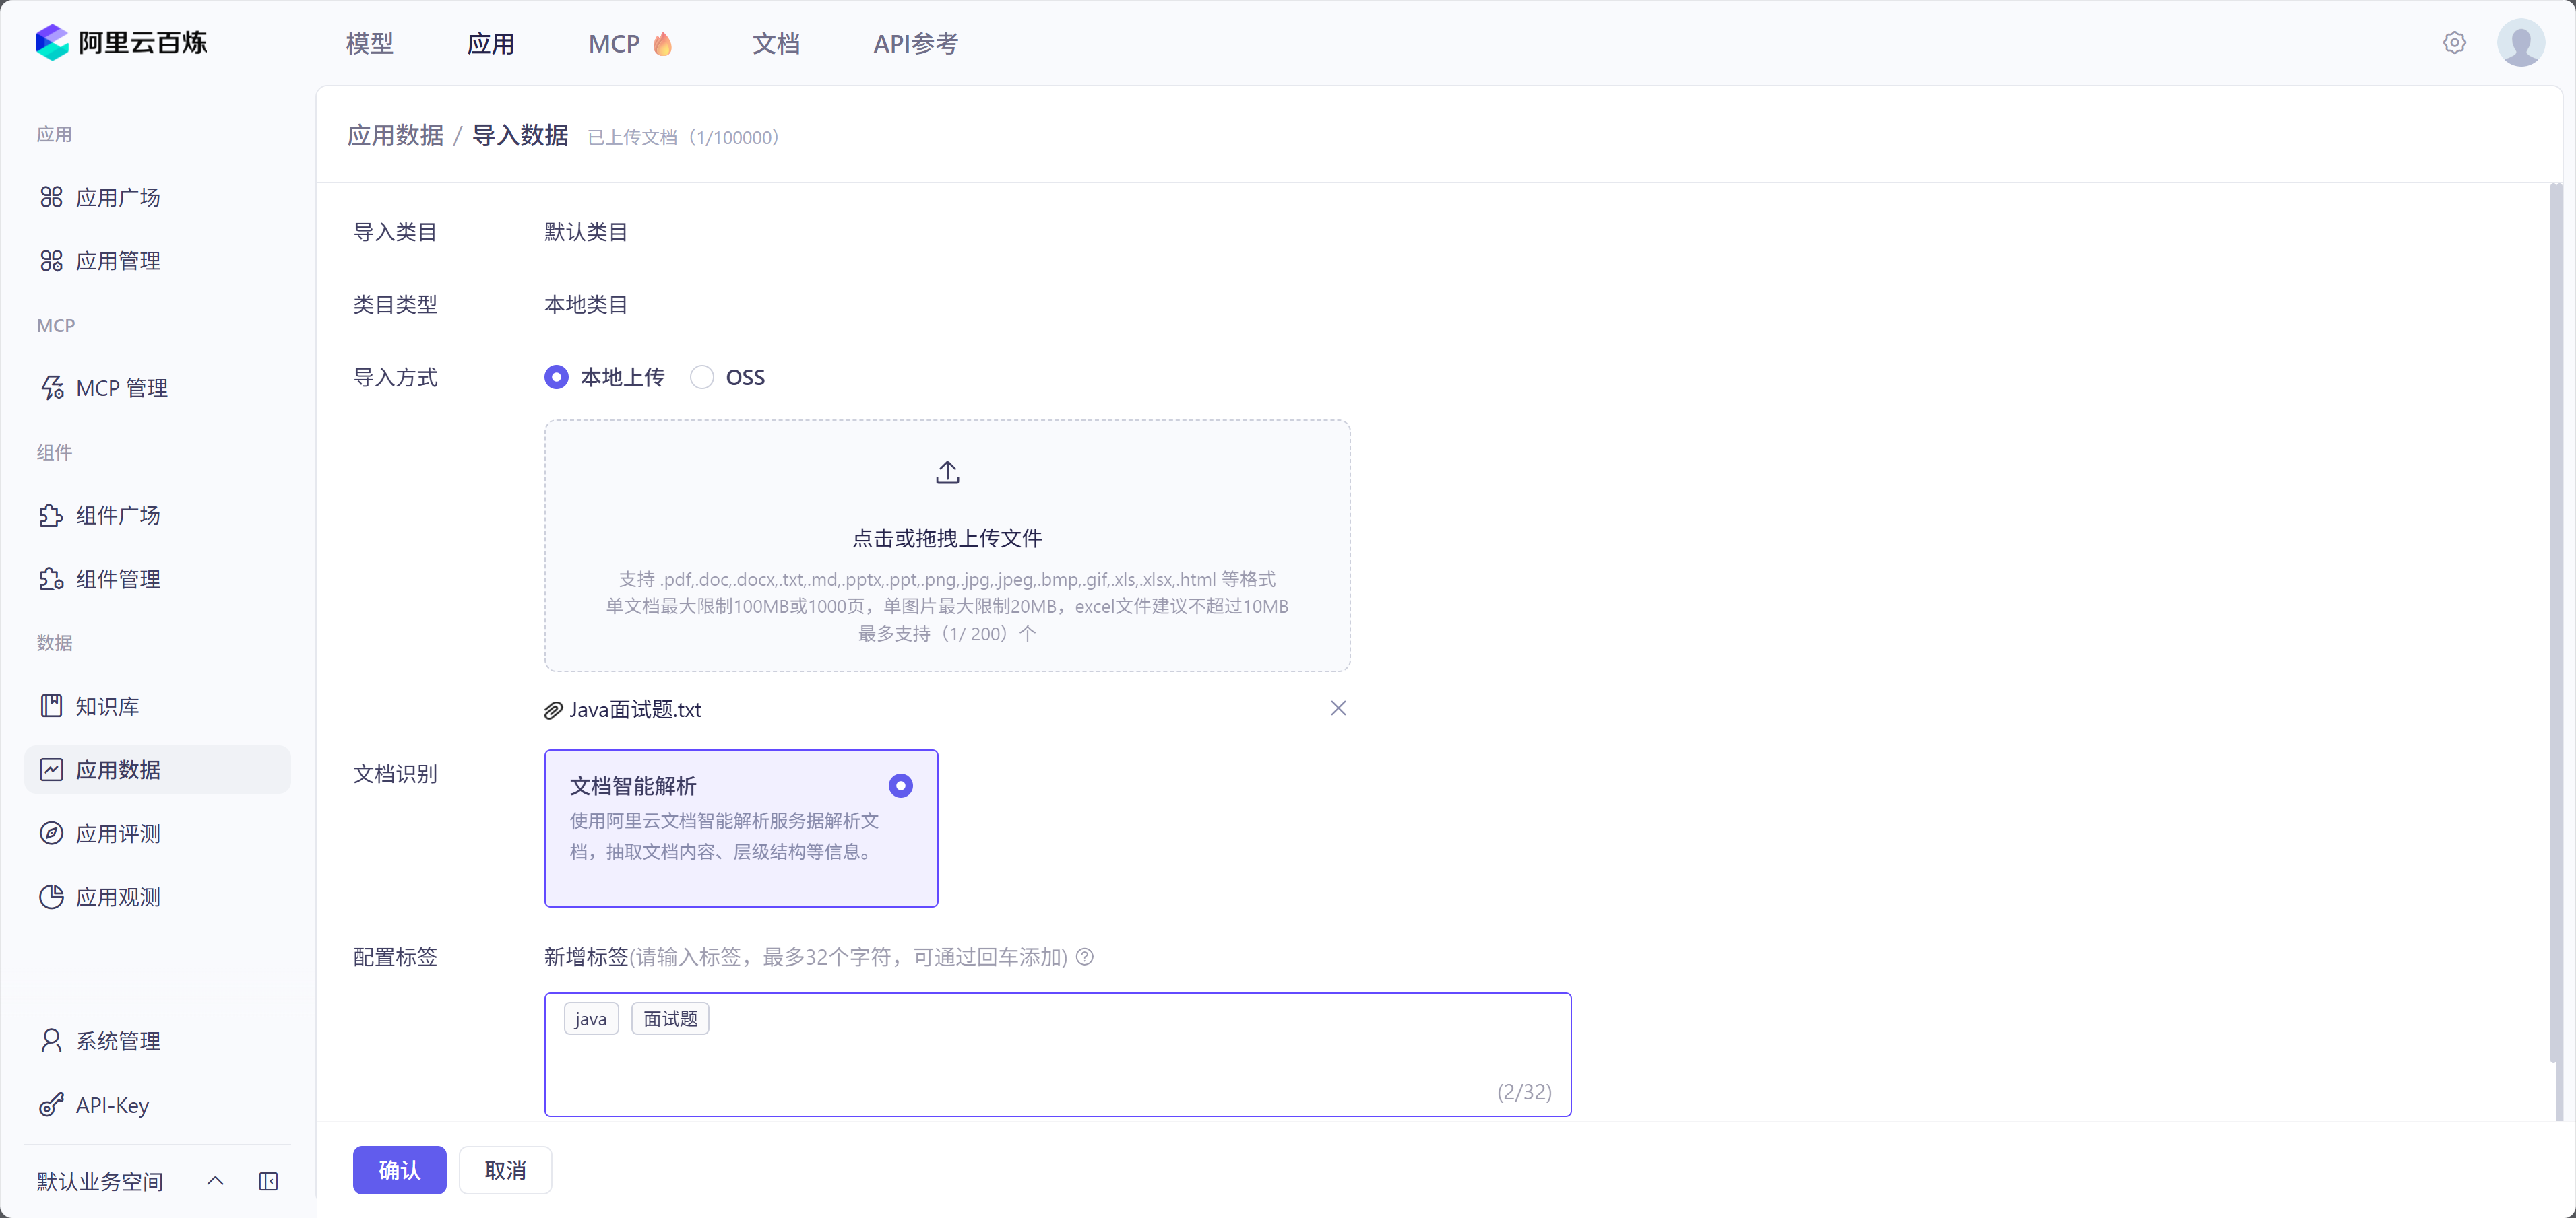Switch to the 模型 top tab
This screenshot has height=1218, width=2576.
click(369, 44)
